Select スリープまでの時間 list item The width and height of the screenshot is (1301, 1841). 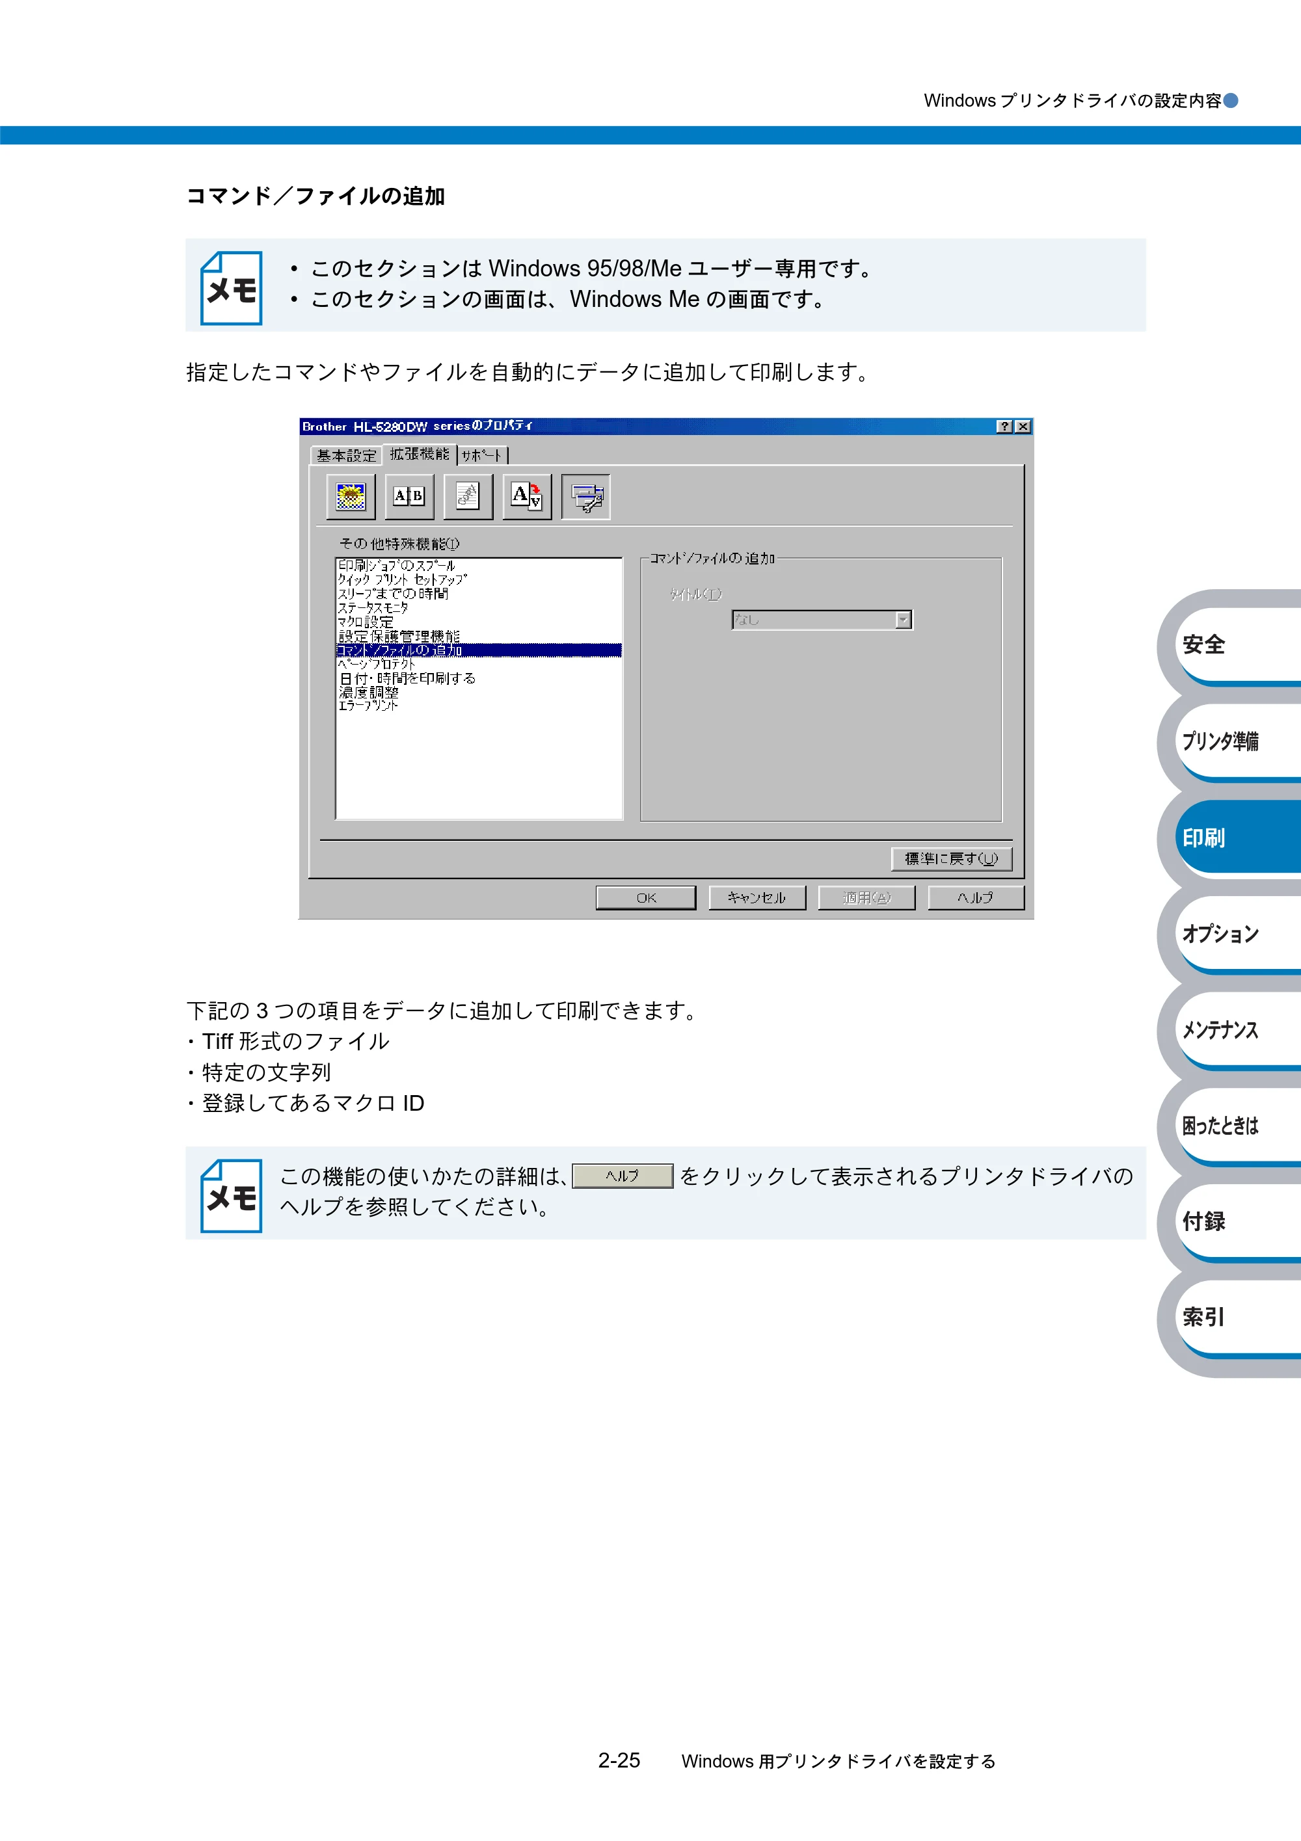point(479,593)
